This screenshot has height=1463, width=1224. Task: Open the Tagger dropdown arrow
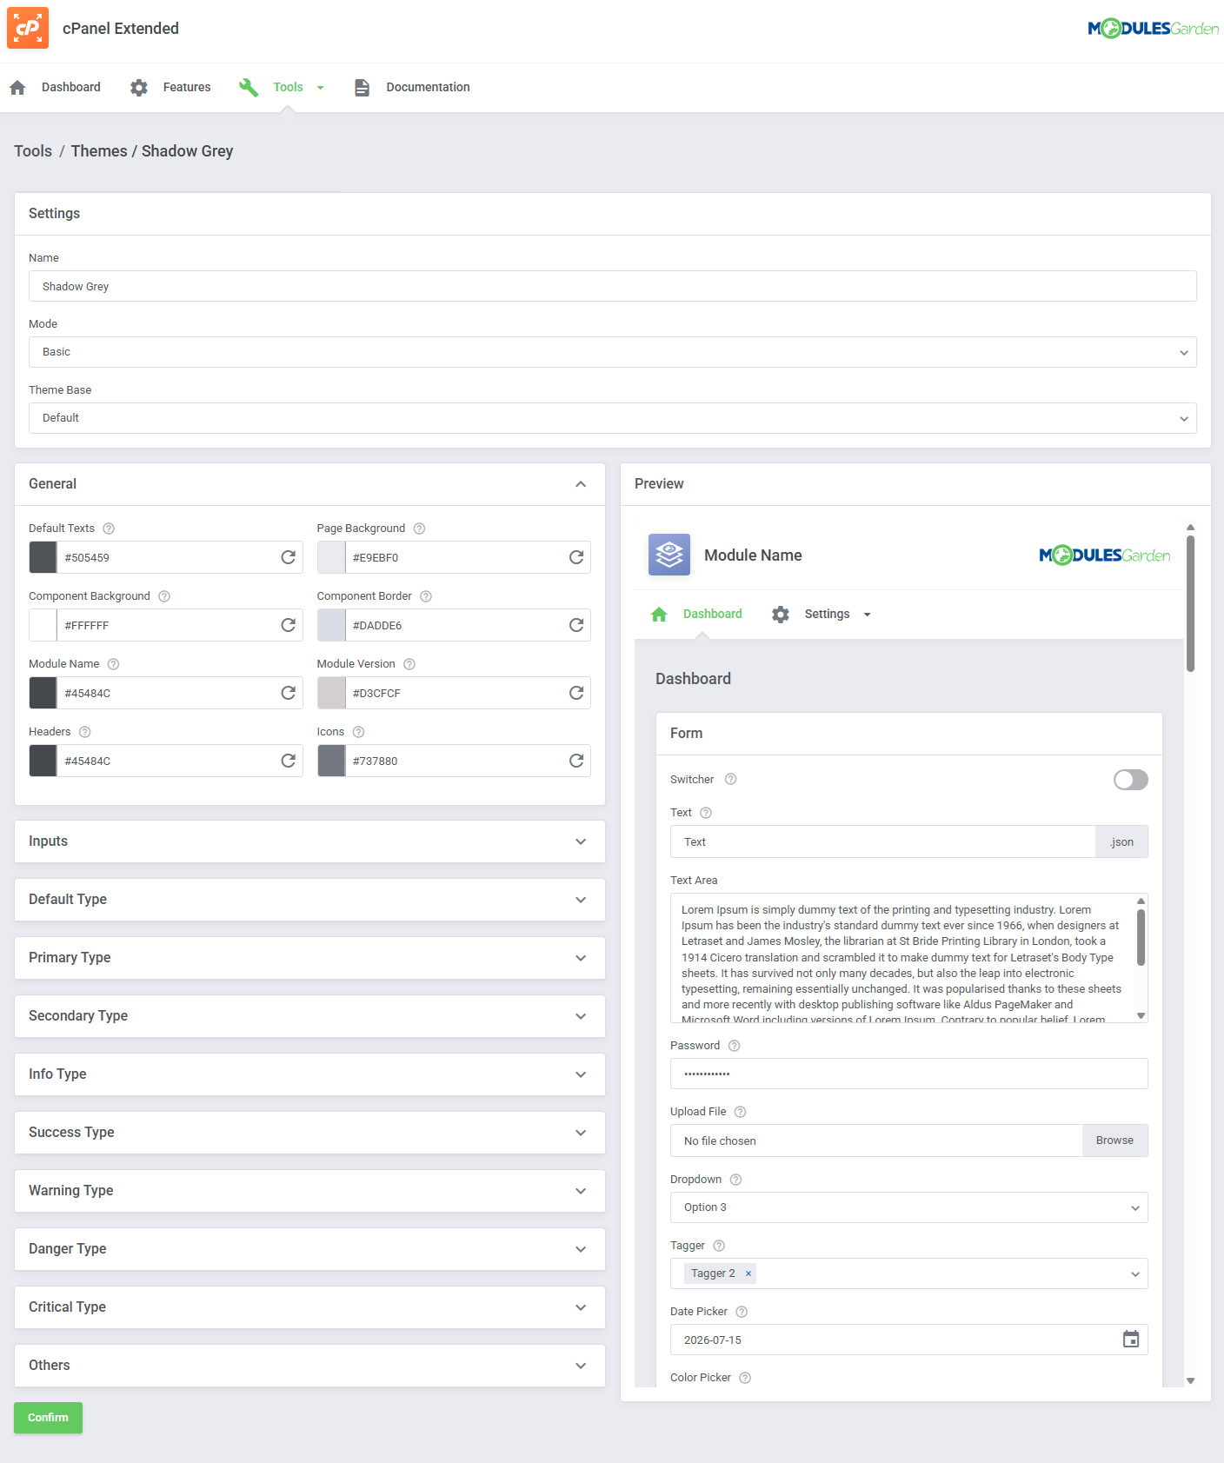click(1134, 1273)
